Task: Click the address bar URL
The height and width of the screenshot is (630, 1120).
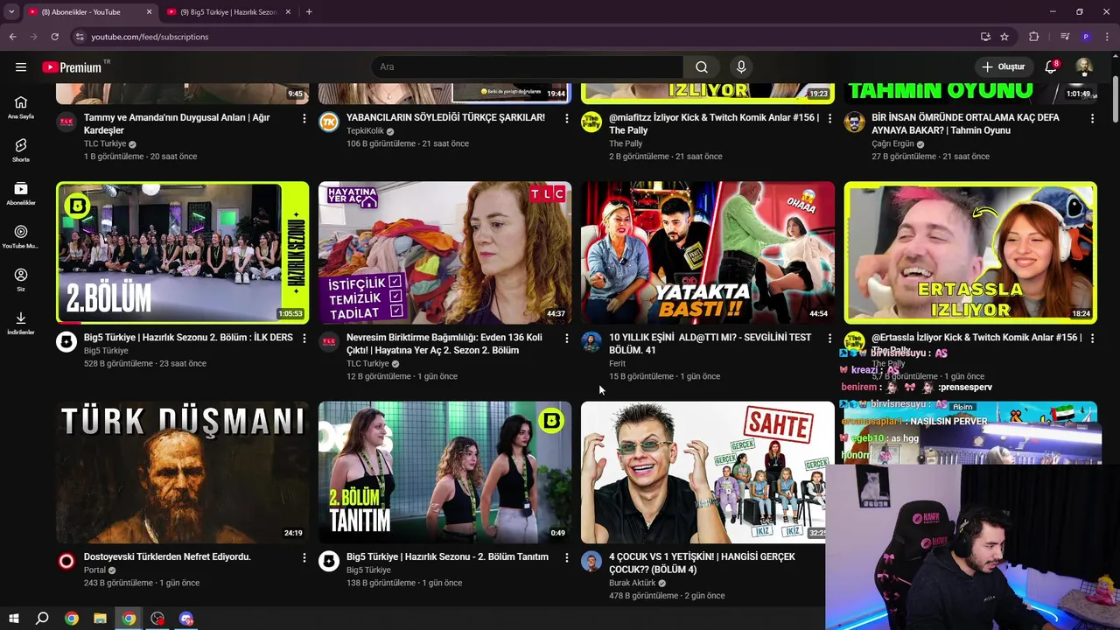Action: coord(150,37)
